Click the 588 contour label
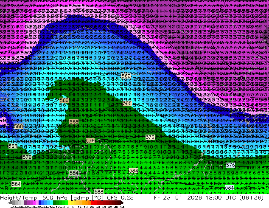The image size is (269, 208). click(x=99, y=191)
